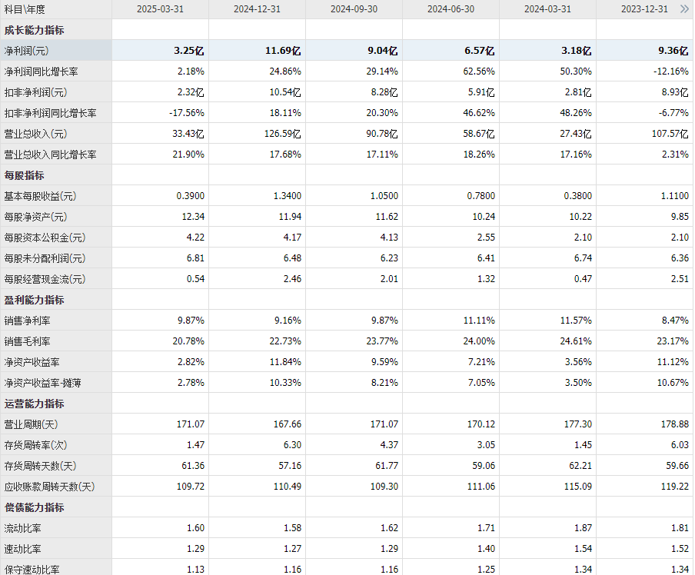Click the 基本每股收益(元) row label
Screen dimensions: 695x575
point(40,196)
